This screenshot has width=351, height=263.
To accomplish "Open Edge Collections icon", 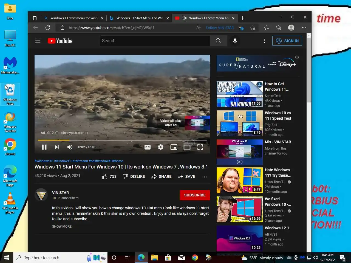I will (279, 28).
